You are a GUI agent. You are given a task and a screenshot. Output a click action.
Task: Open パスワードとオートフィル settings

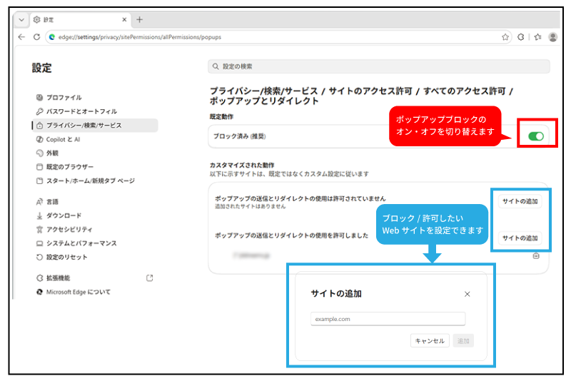click(95, 111)
